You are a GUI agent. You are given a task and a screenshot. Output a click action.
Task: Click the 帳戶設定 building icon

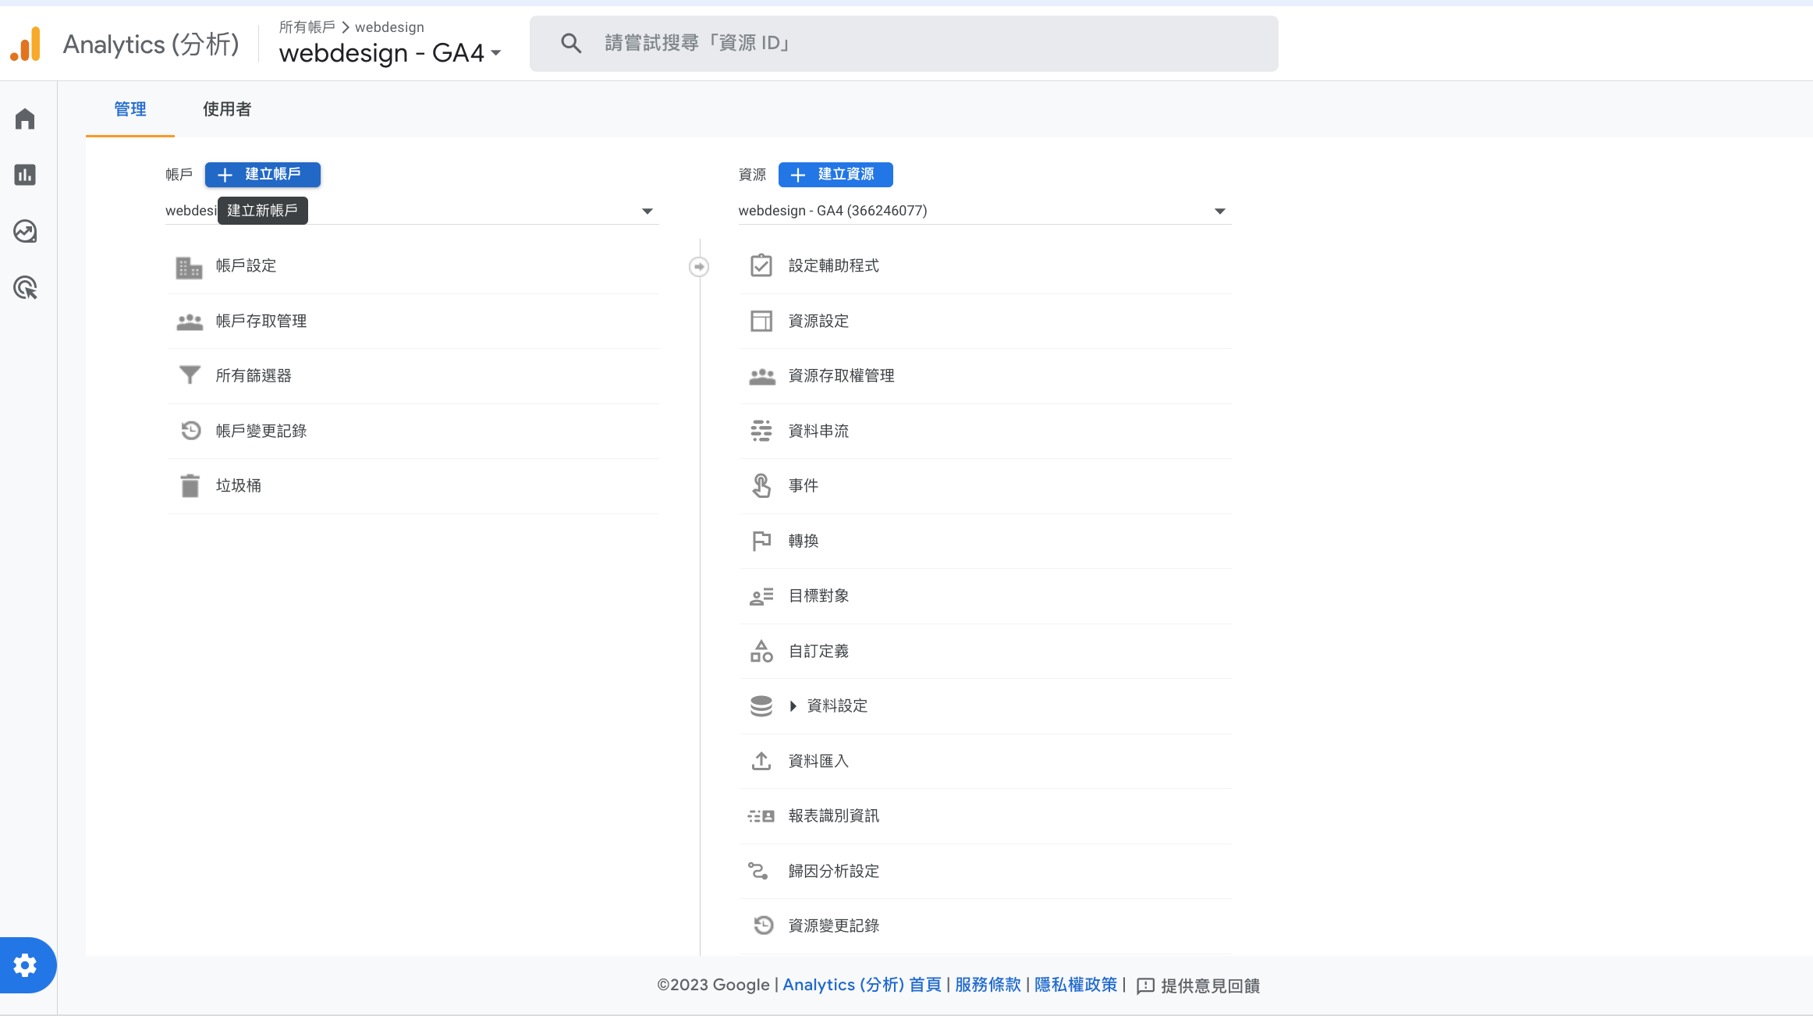189,267
